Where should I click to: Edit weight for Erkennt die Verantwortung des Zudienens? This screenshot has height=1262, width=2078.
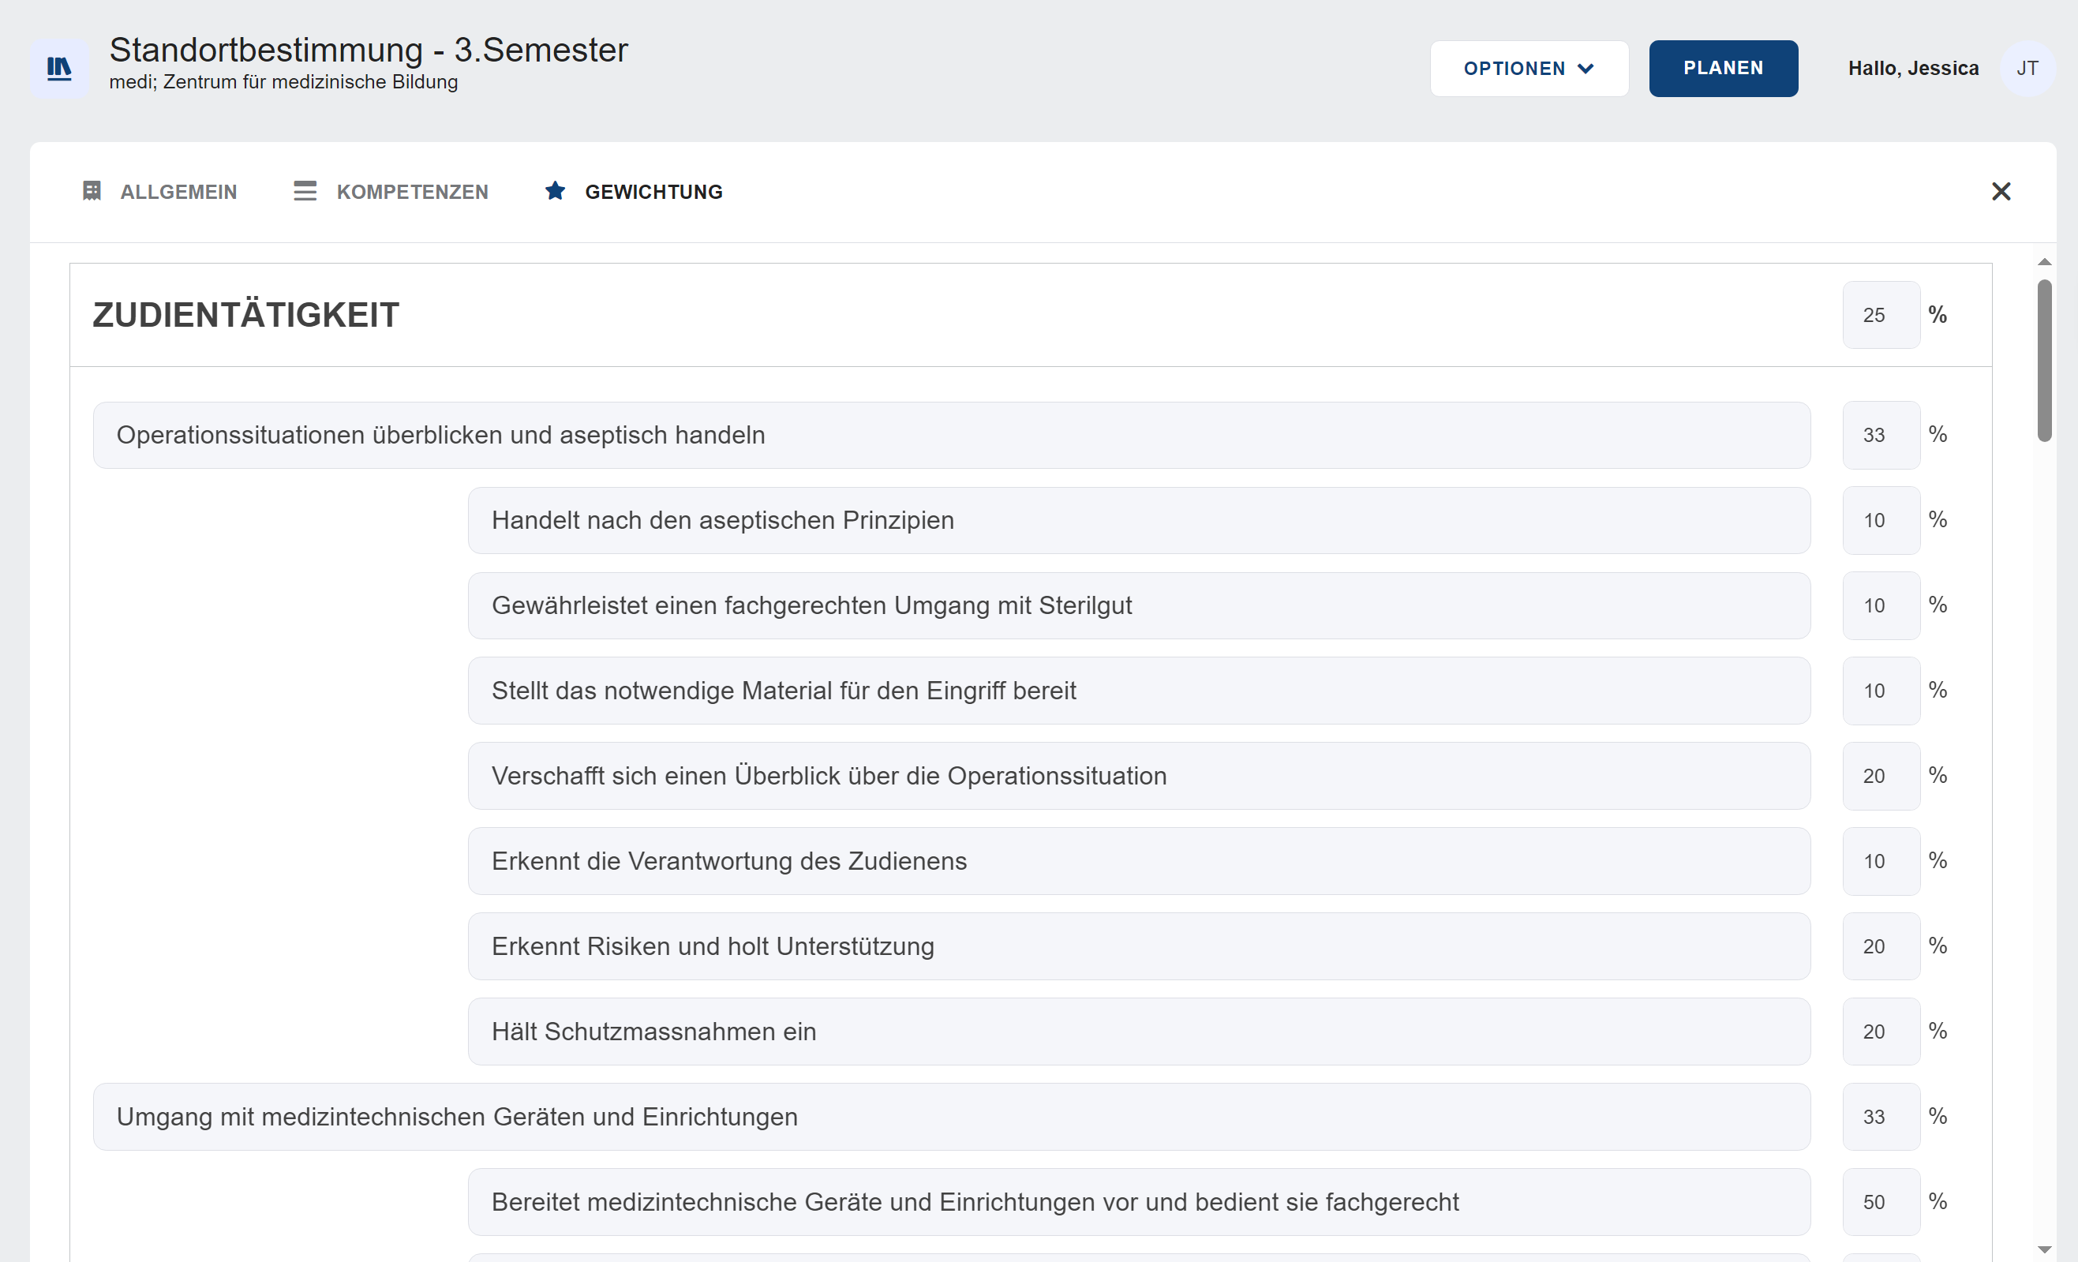1881,861
